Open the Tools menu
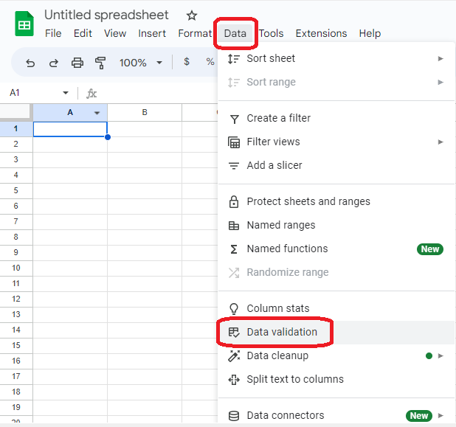Image resolution: width=456 pixels, height=427 pixels. [271, 33]
